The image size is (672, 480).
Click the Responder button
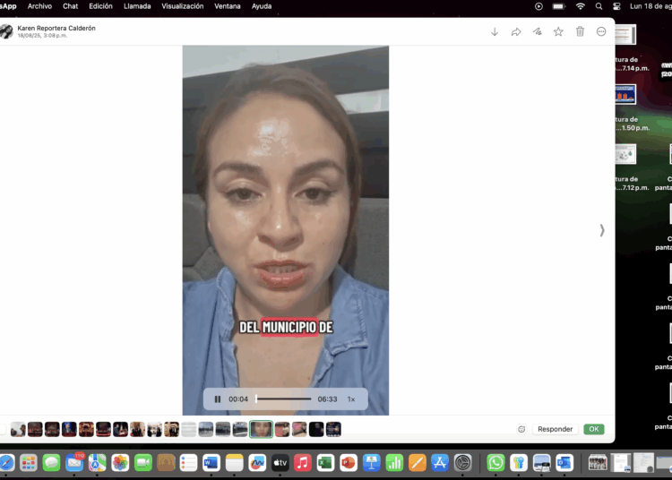coord(555,429)
